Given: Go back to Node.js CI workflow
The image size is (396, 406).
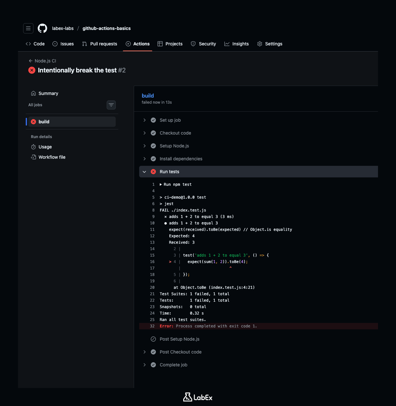Looking at the screenshot, I should (42, 61).
